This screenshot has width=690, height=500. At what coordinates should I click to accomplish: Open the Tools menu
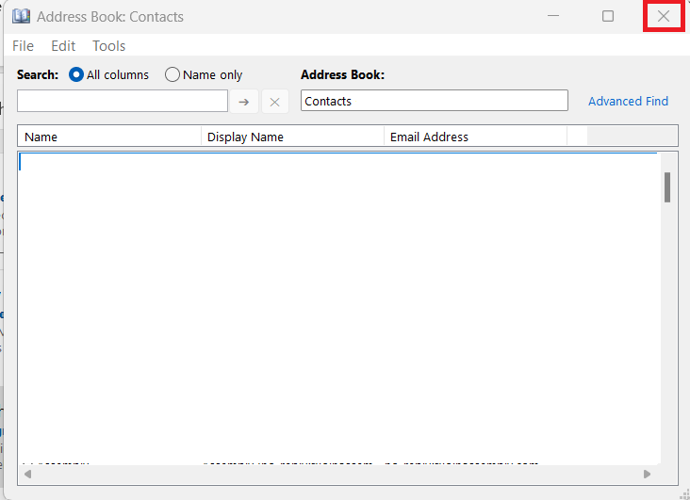click(x=108, y=46)
